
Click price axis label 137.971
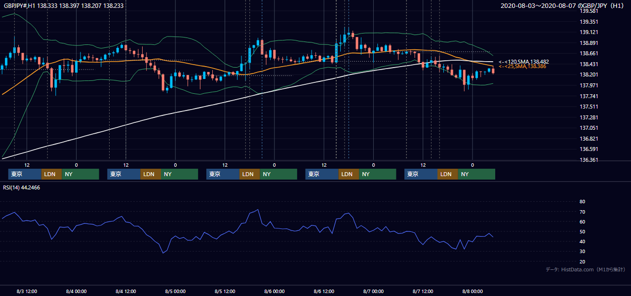589,85
